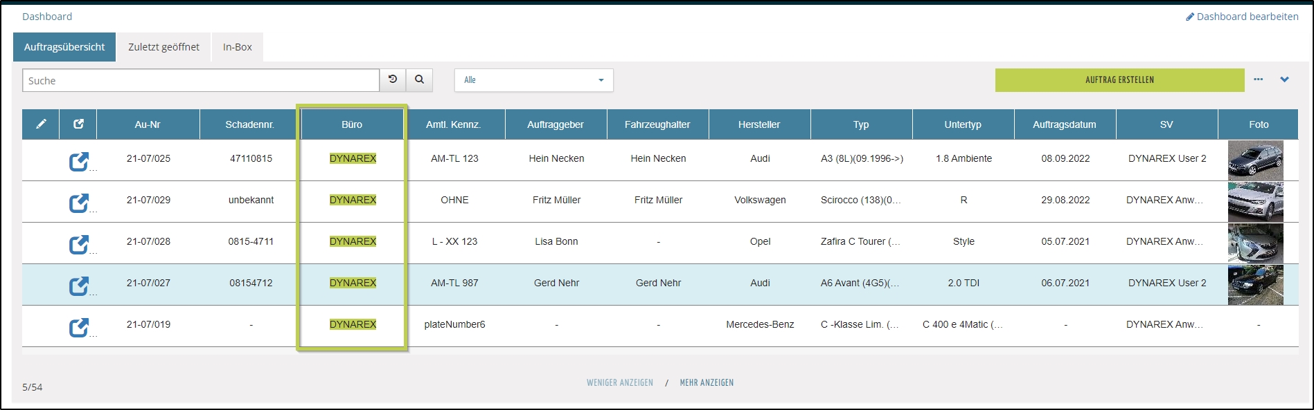The width and height of the screenshot is (1314, 410).
Task: Open the Audi A3 photo thumbnail
Action: coord(1255,160)
